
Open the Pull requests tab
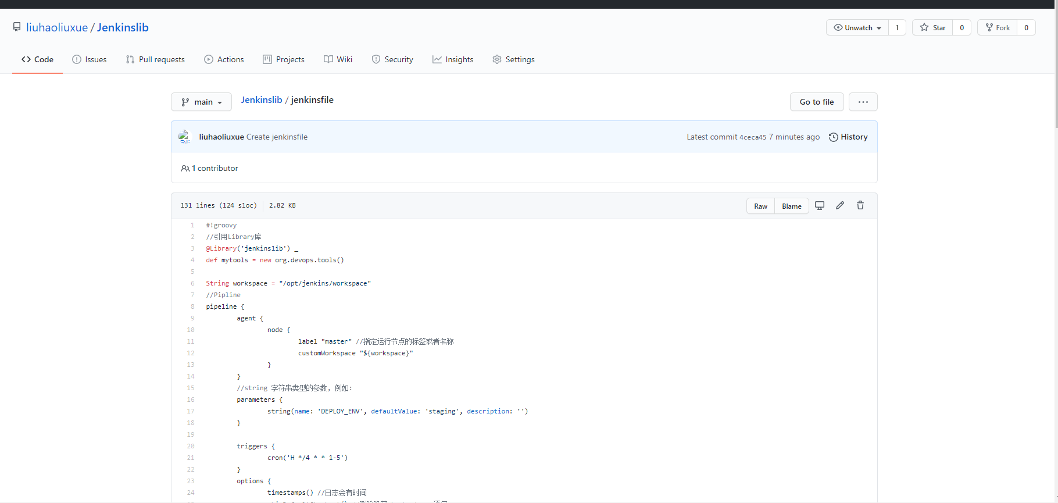tap(155, 59)
